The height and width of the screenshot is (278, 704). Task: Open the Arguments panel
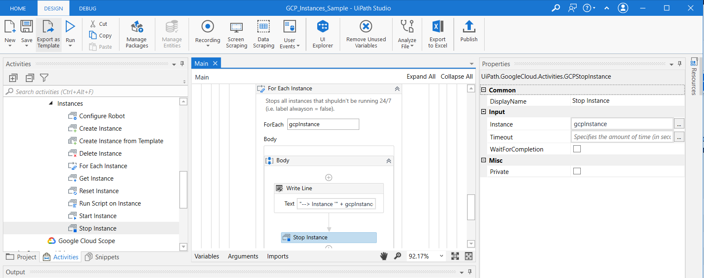243,256
